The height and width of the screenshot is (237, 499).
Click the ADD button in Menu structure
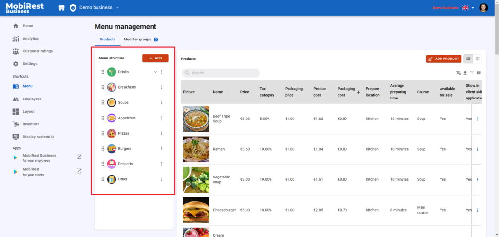click(x=155, y=58)
